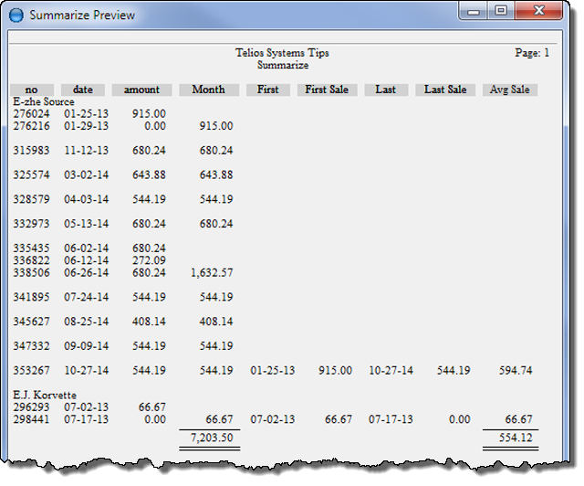Click the "amount" column header
The image size is (584, 486).
click(141, 90)
